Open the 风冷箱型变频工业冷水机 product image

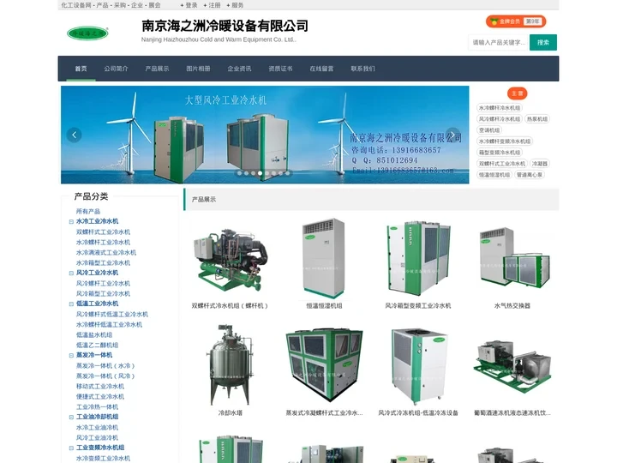418,258
